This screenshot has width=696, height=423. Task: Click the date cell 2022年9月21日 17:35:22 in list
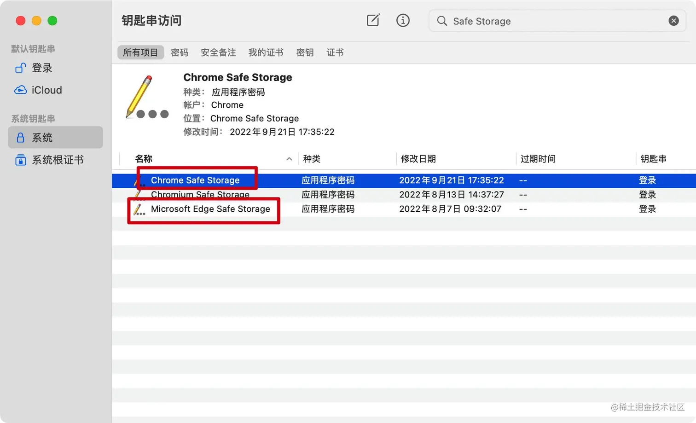point(451,180)
